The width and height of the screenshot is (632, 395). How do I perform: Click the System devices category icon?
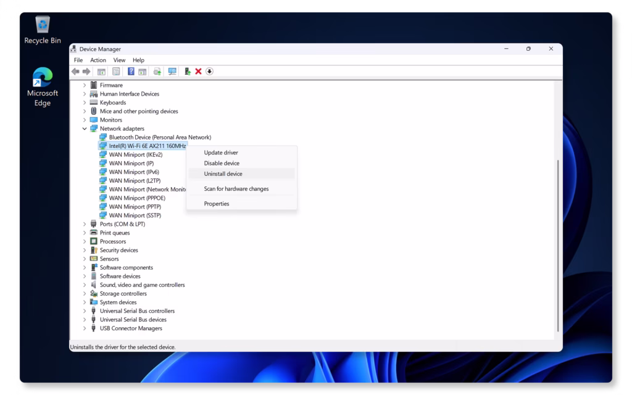(x=94, y=302)
